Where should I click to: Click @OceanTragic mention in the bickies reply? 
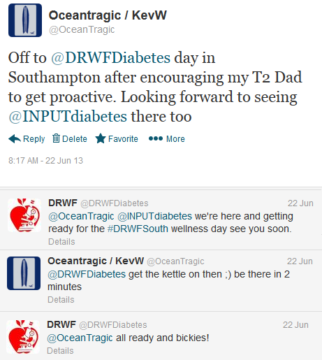click(80, 338)
